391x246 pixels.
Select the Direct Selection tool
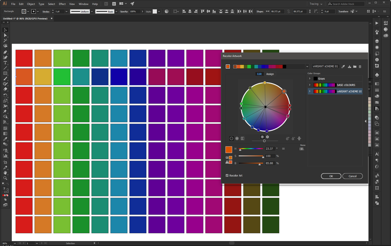click(5, 35)
